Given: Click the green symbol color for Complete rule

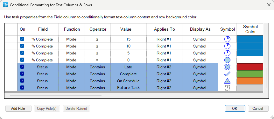Looking at the screenshot, I should tap(250, 74).
